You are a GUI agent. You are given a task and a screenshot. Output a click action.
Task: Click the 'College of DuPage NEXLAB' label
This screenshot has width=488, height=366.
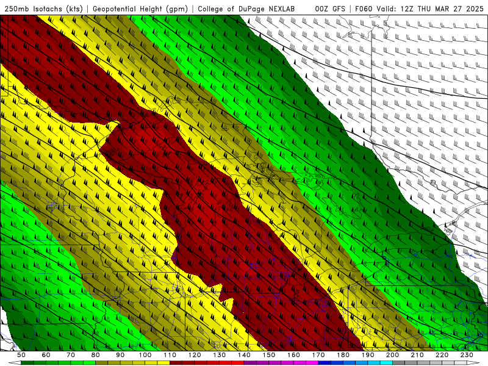pos(246,9)
